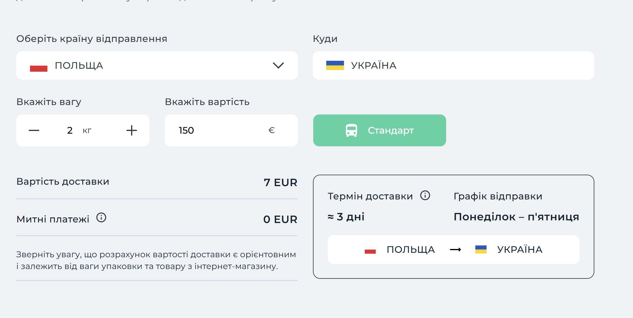Click the ПОЛЬЩА to УКРАЇНА route bar
This screenshot has height=318, width=633.
[x=453, y=250]
